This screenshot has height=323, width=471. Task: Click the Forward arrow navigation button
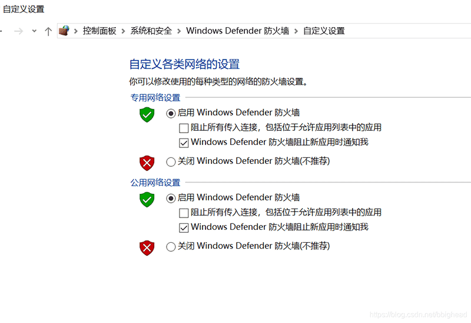tap(19, 31)
